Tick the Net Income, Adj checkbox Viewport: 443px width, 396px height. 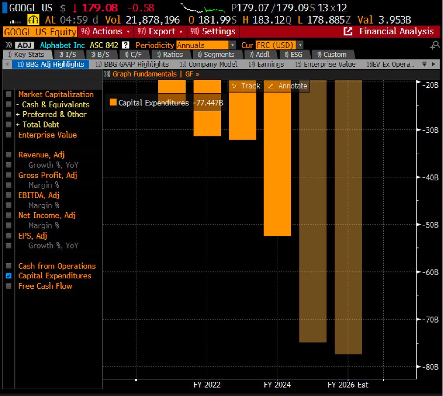click(x=9, y=215)
